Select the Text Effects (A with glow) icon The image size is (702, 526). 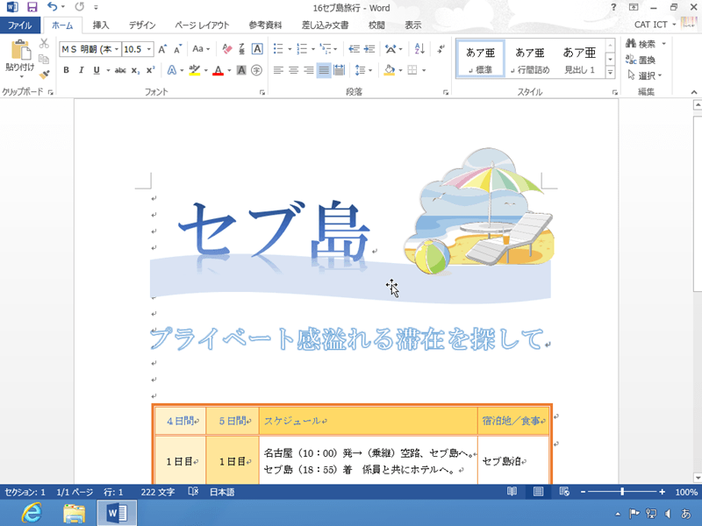171,68
